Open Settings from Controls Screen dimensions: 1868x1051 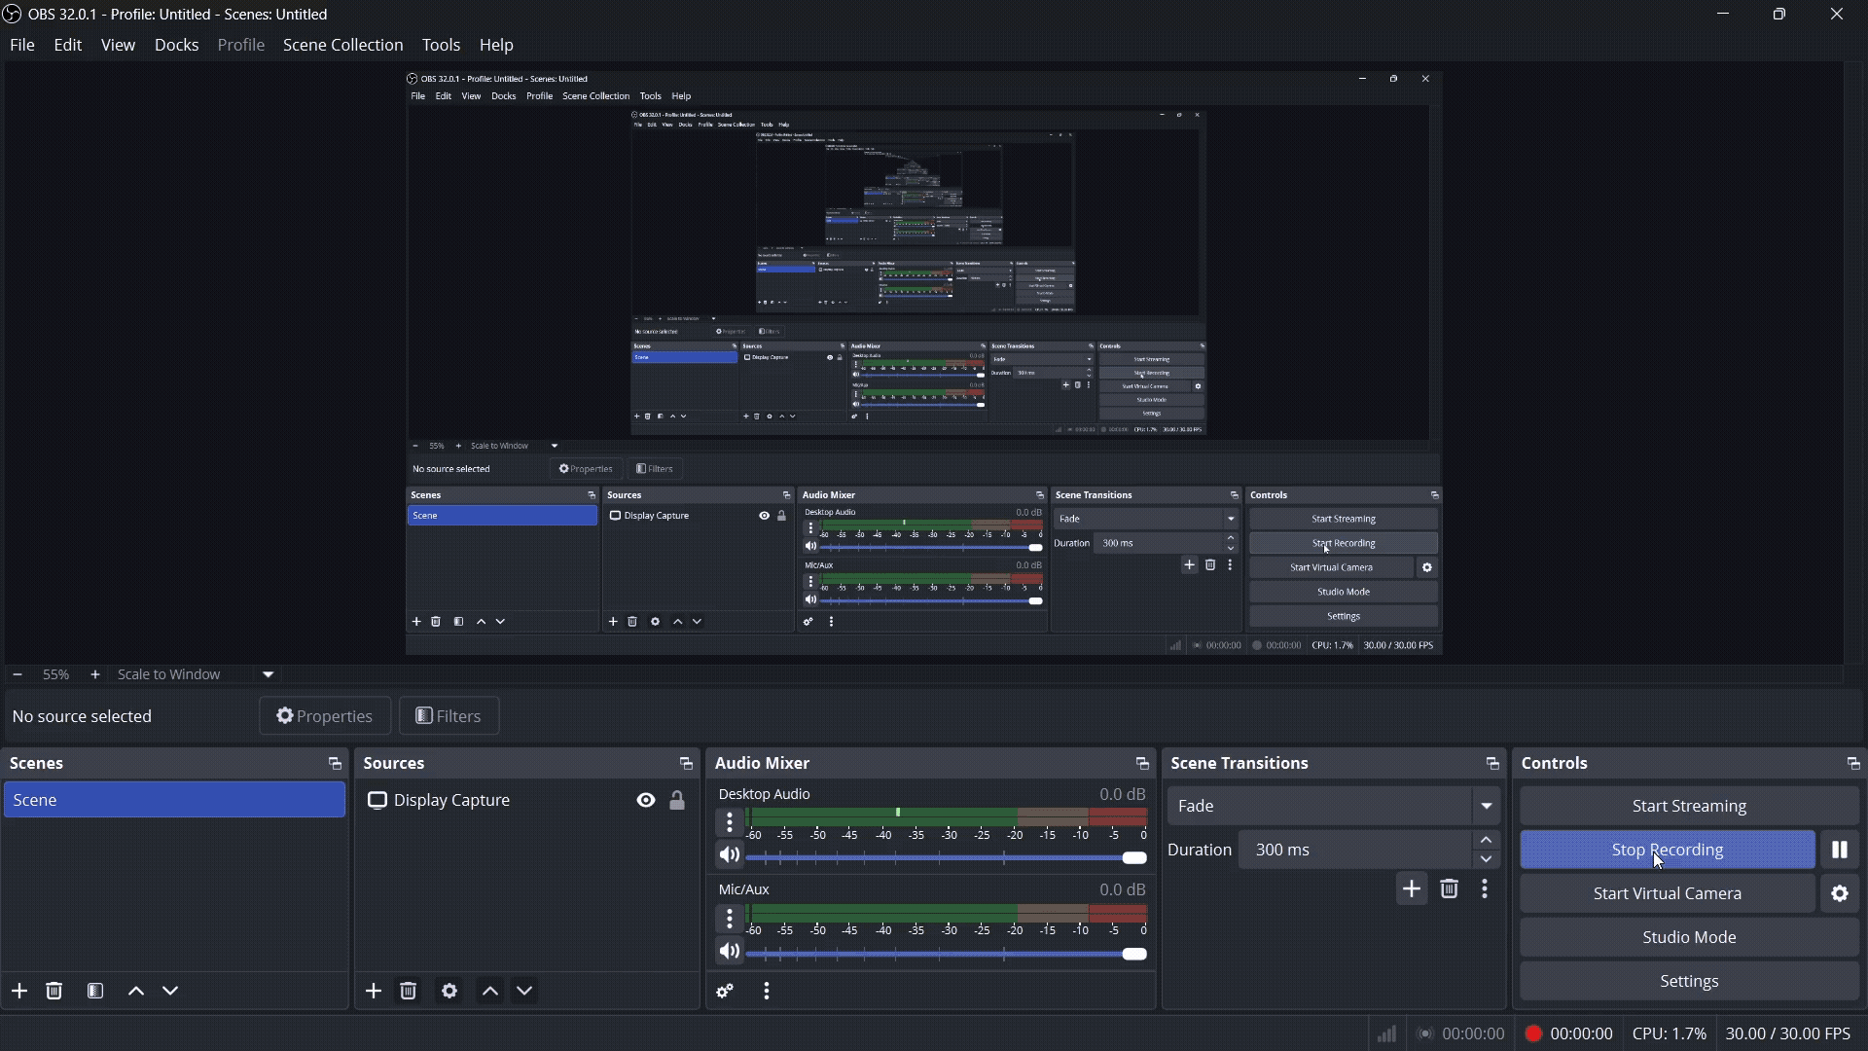point(1690,982)
